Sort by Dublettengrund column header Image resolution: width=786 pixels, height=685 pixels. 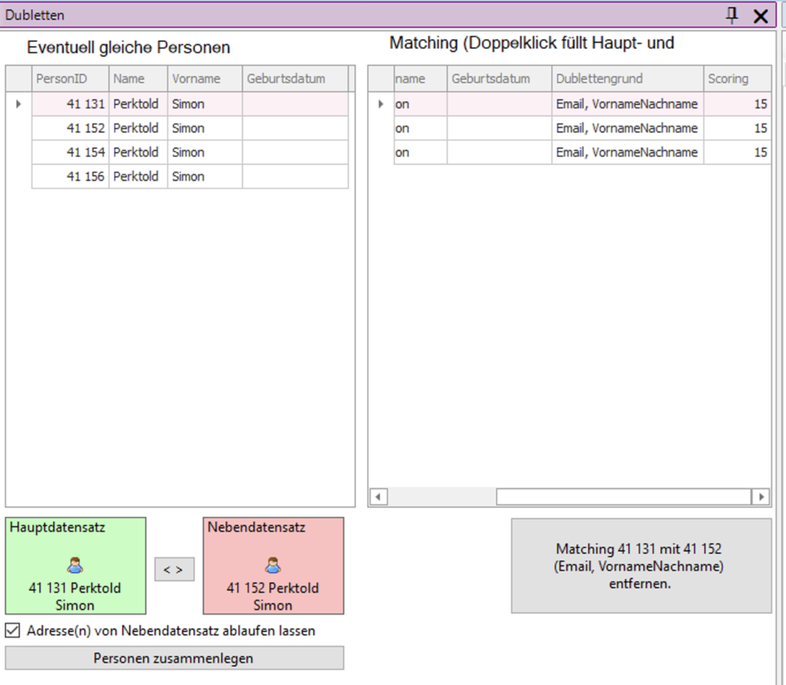pyautogui.click(x=628, y=79)
